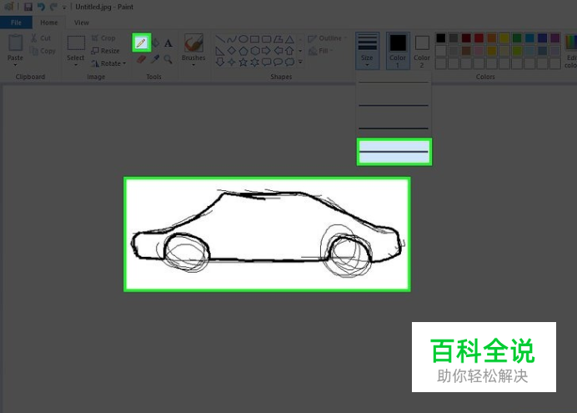Image resolution: width=577 pixels, height=413 pixels.
Task: Open Edit colors
Action: point(571,51)
